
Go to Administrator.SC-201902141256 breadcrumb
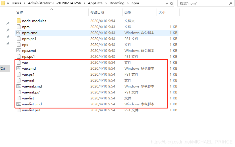(55, 3)
